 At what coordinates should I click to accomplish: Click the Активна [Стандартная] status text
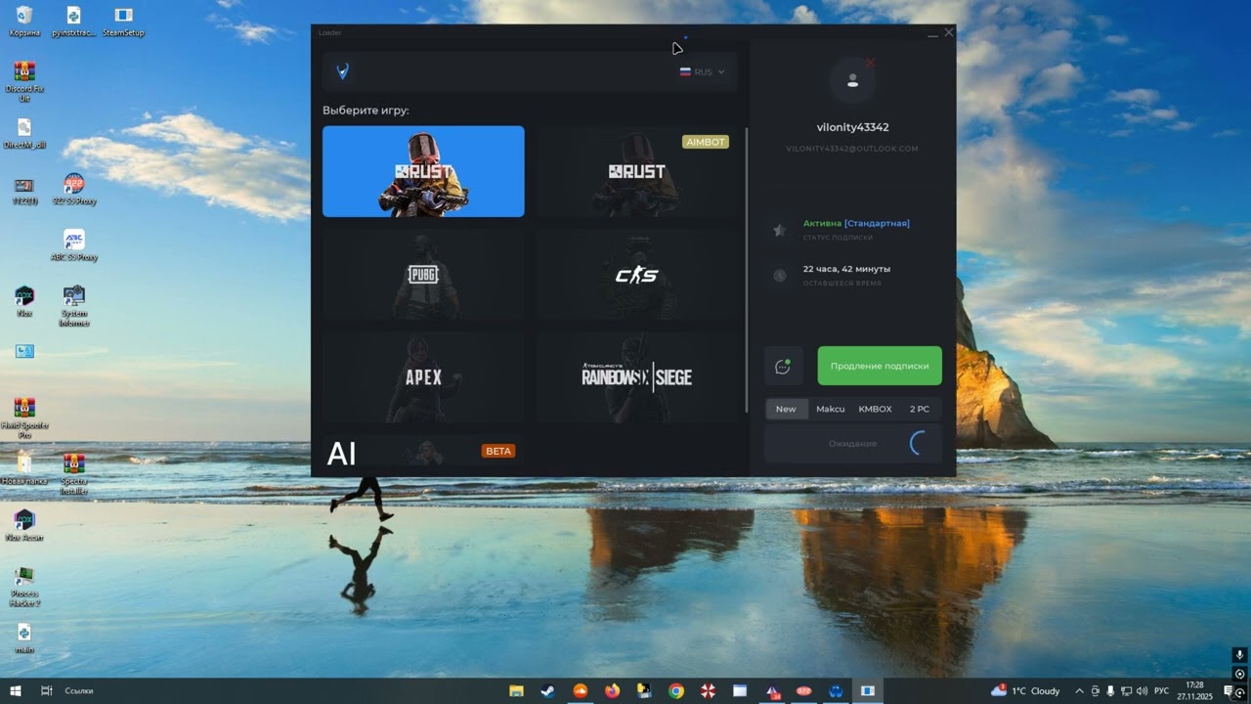[856, 223]
